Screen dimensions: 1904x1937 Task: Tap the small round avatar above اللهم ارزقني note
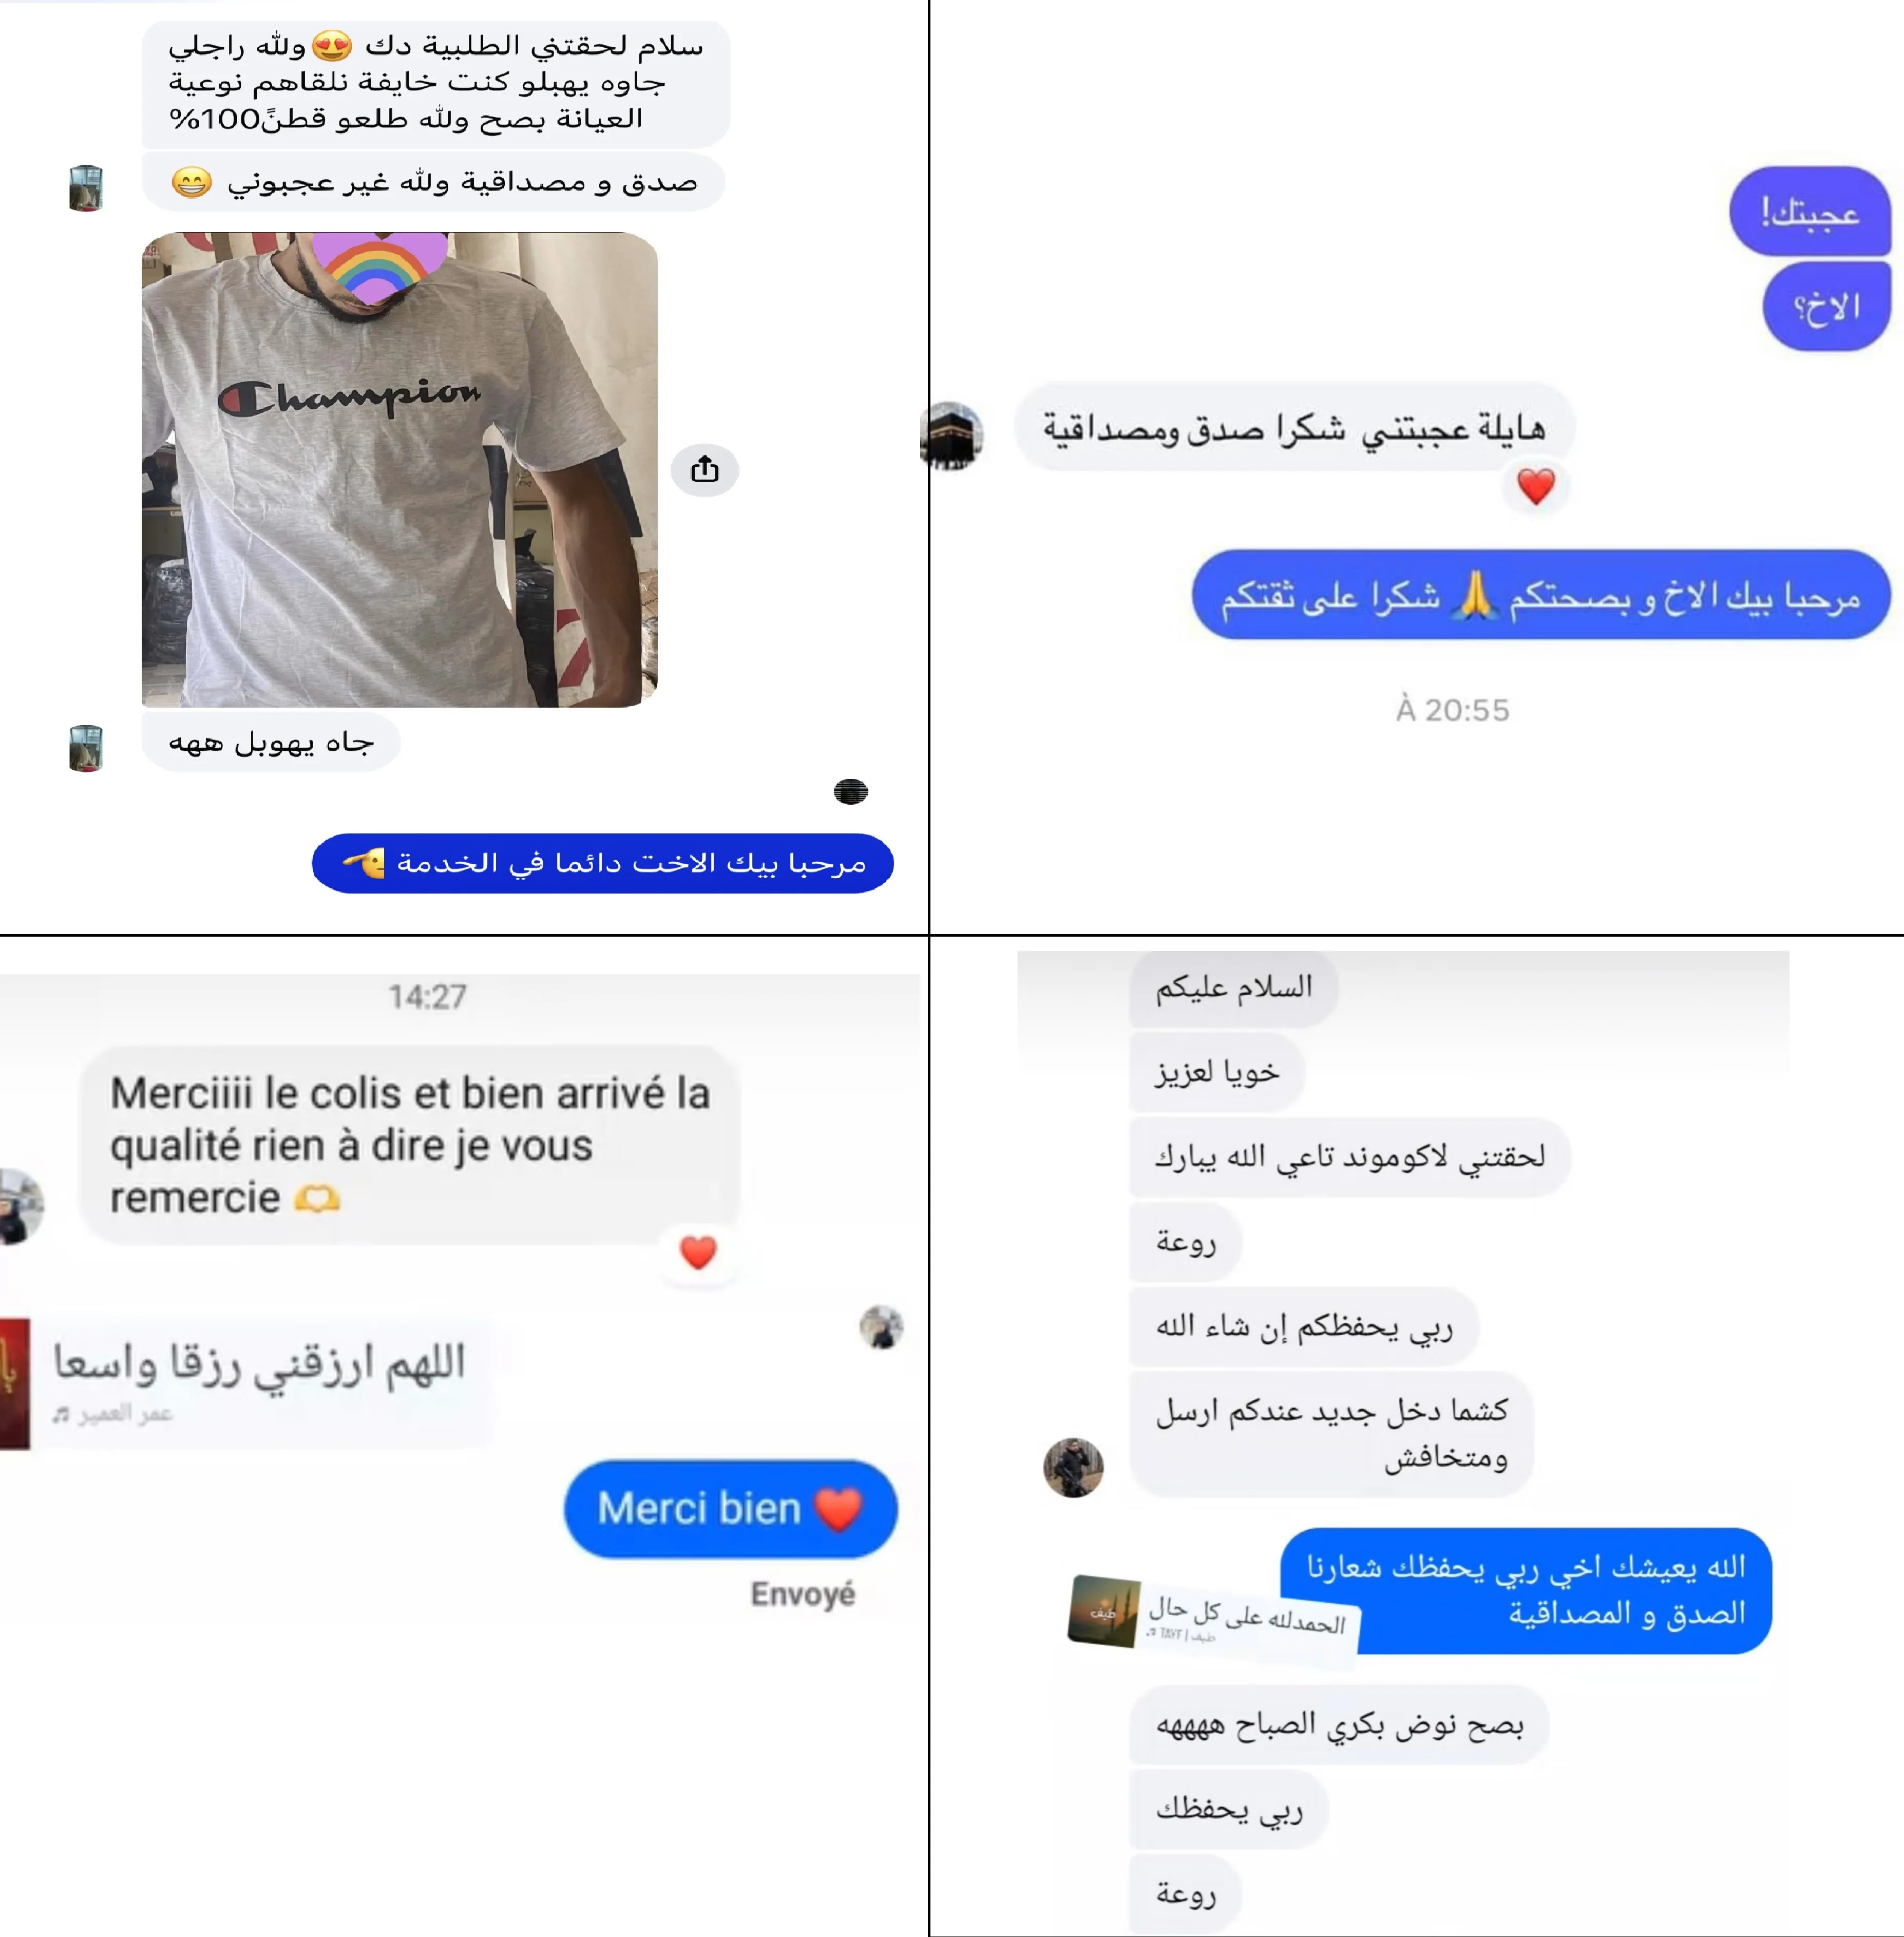tap(881, 1327)
